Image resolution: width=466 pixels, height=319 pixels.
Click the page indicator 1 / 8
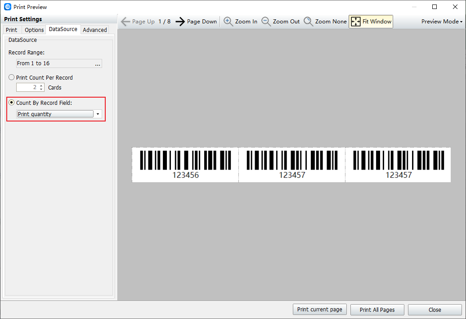164,22
